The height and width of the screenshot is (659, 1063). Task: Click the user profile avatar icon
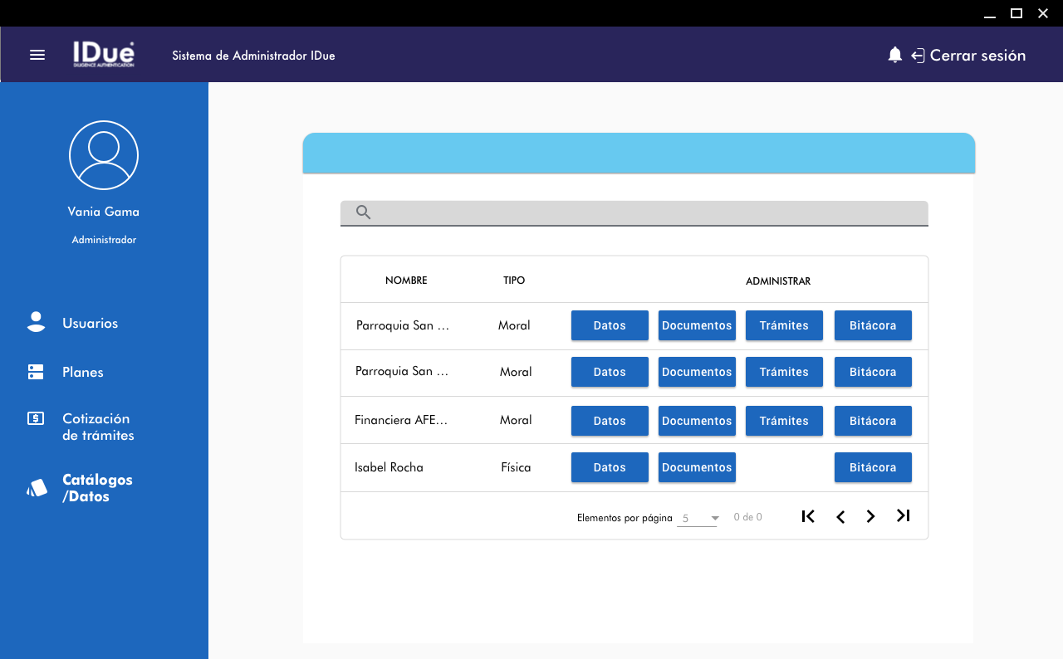[104, 155]
